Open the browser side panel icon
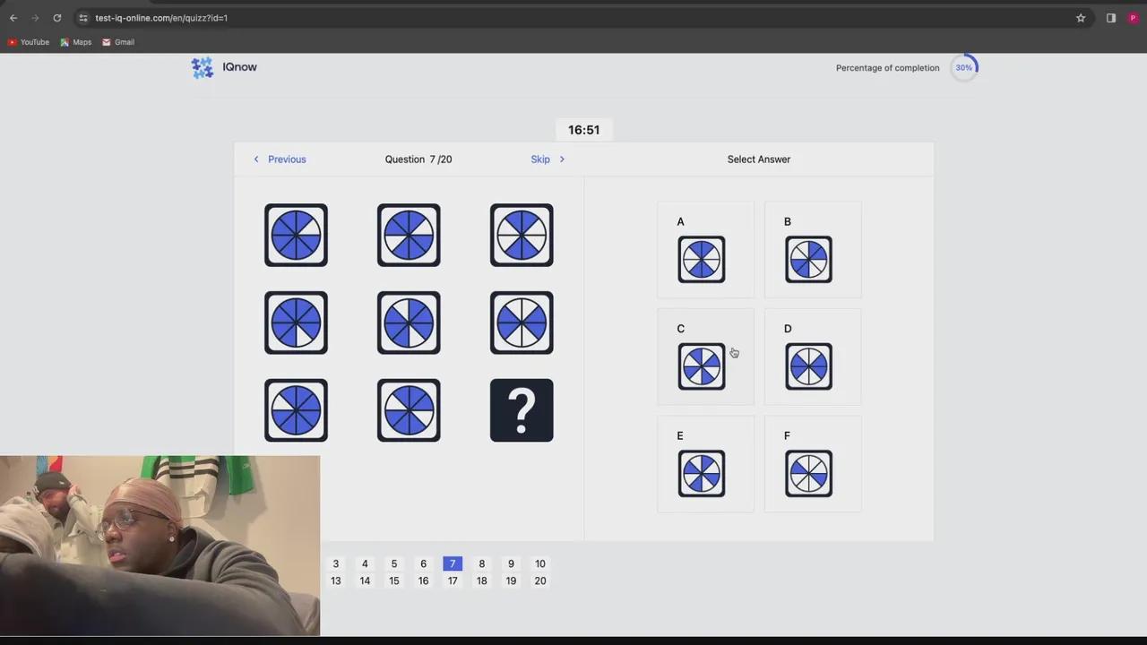The height and width of the screenshot is (645, 1147). pyautogui.click(x=1111, y=18)
